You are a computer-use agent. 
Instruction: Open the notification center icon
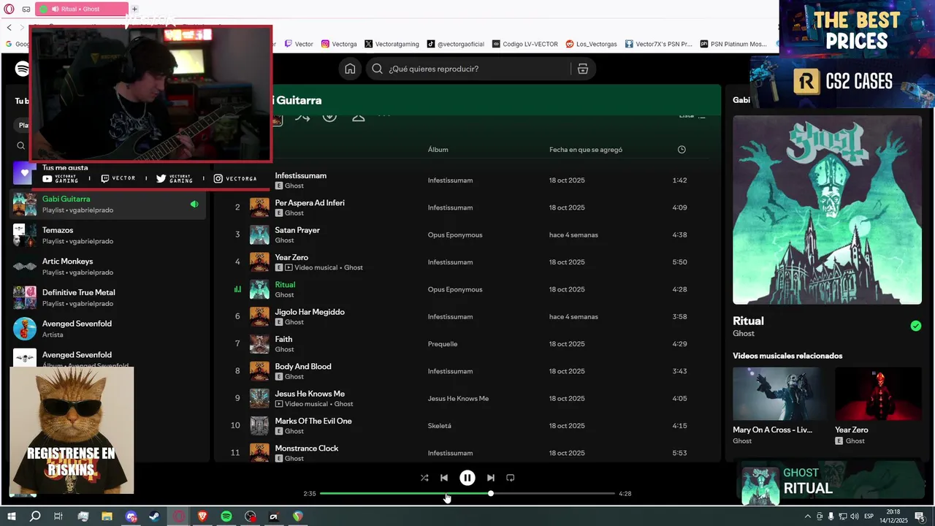[920, 517]
